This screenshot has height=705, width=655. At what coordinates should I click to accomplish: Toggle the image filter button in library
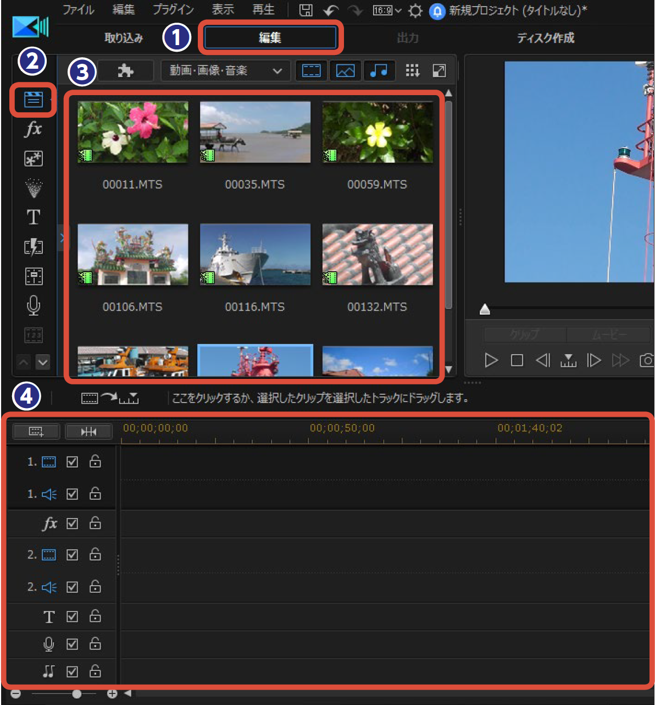click(345, 71)
